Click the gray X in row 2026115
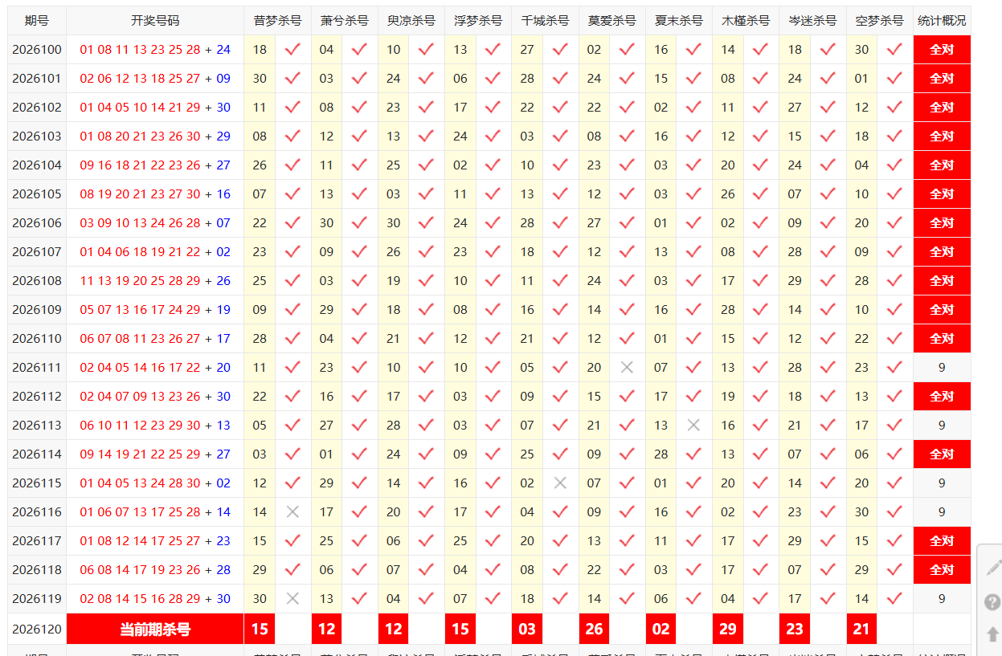Image resolution: width=1002 pixels, height=656 pixels. [560, 483]
